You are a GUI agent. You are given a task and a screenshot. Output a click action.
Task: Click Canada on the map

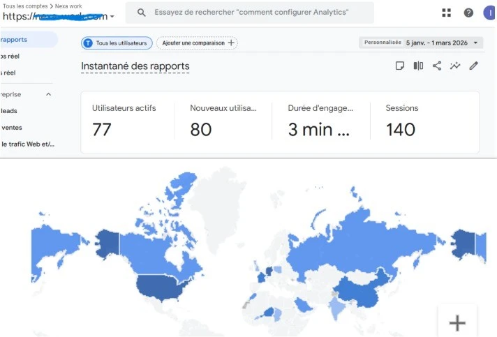(x=151, y=253)
